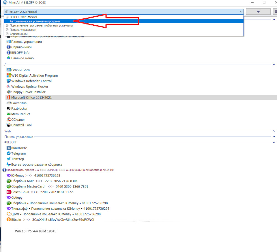Click the W10 Digital Activation Program icon
The height and width of the screenshot is (252, 277).
click(x=8, y=75)
